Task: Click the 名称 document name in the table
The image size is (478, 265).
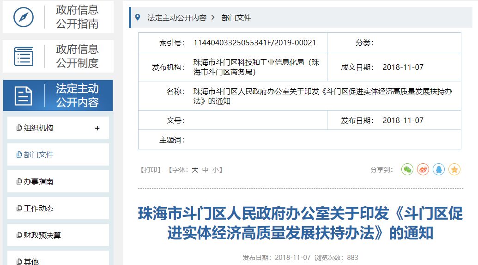Action: 323,96
